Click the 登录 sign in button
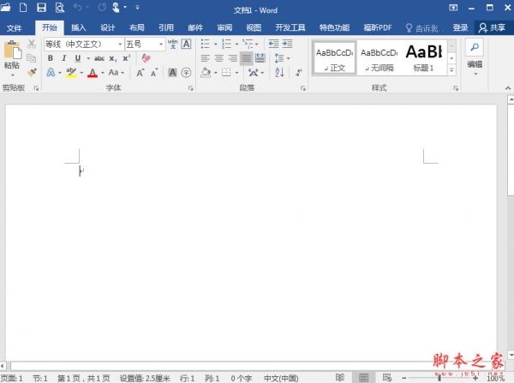This screenshot has height=383, width=514. (x=460, y=28)
